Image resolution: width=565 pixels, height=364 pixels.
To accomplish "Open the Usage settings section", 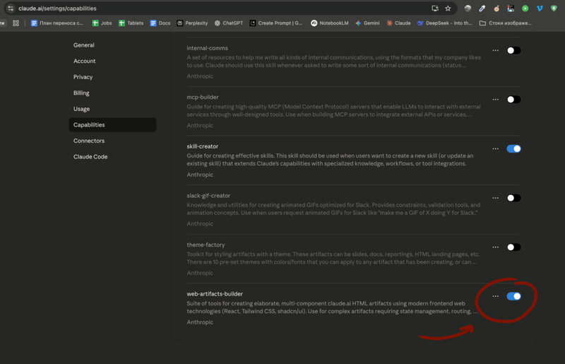I will (112, 109).
